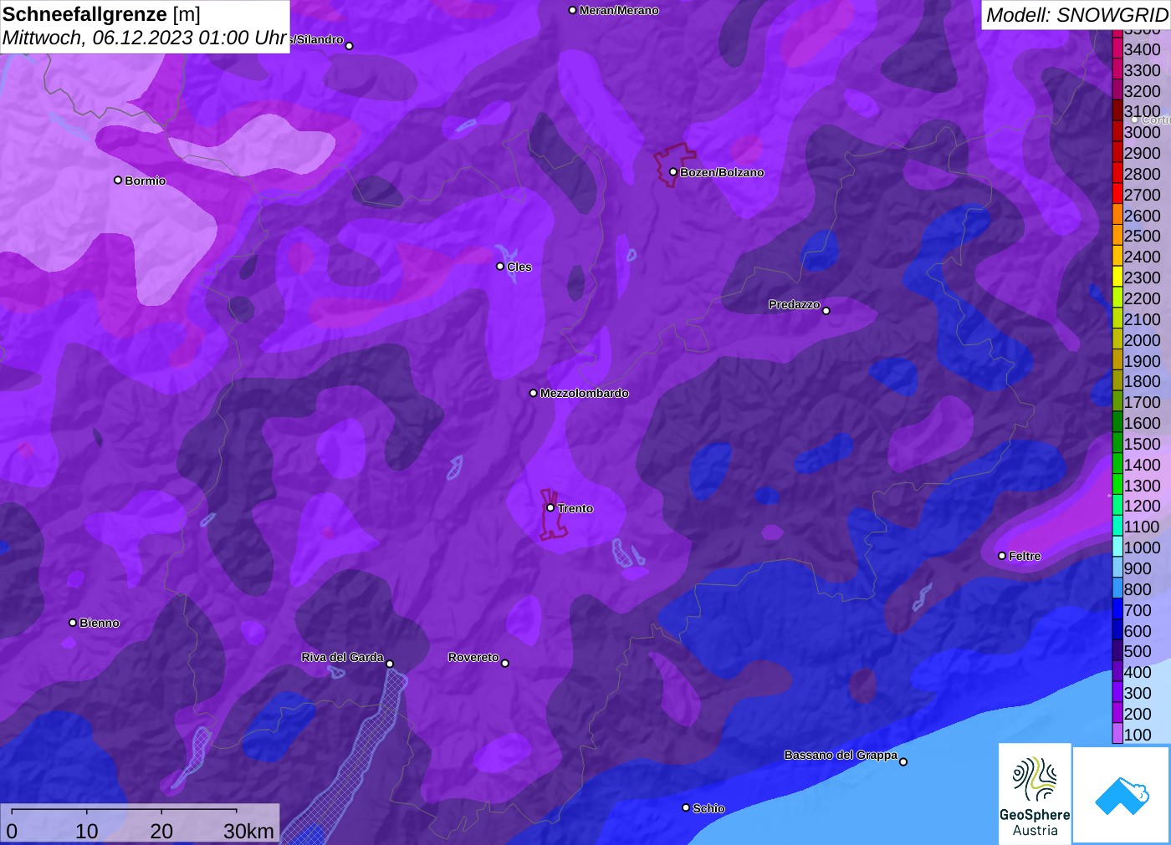Screen dimensions: 1171x845
Task: Click the Schneefallgrenze [m] title
Action: coord(101,14)
